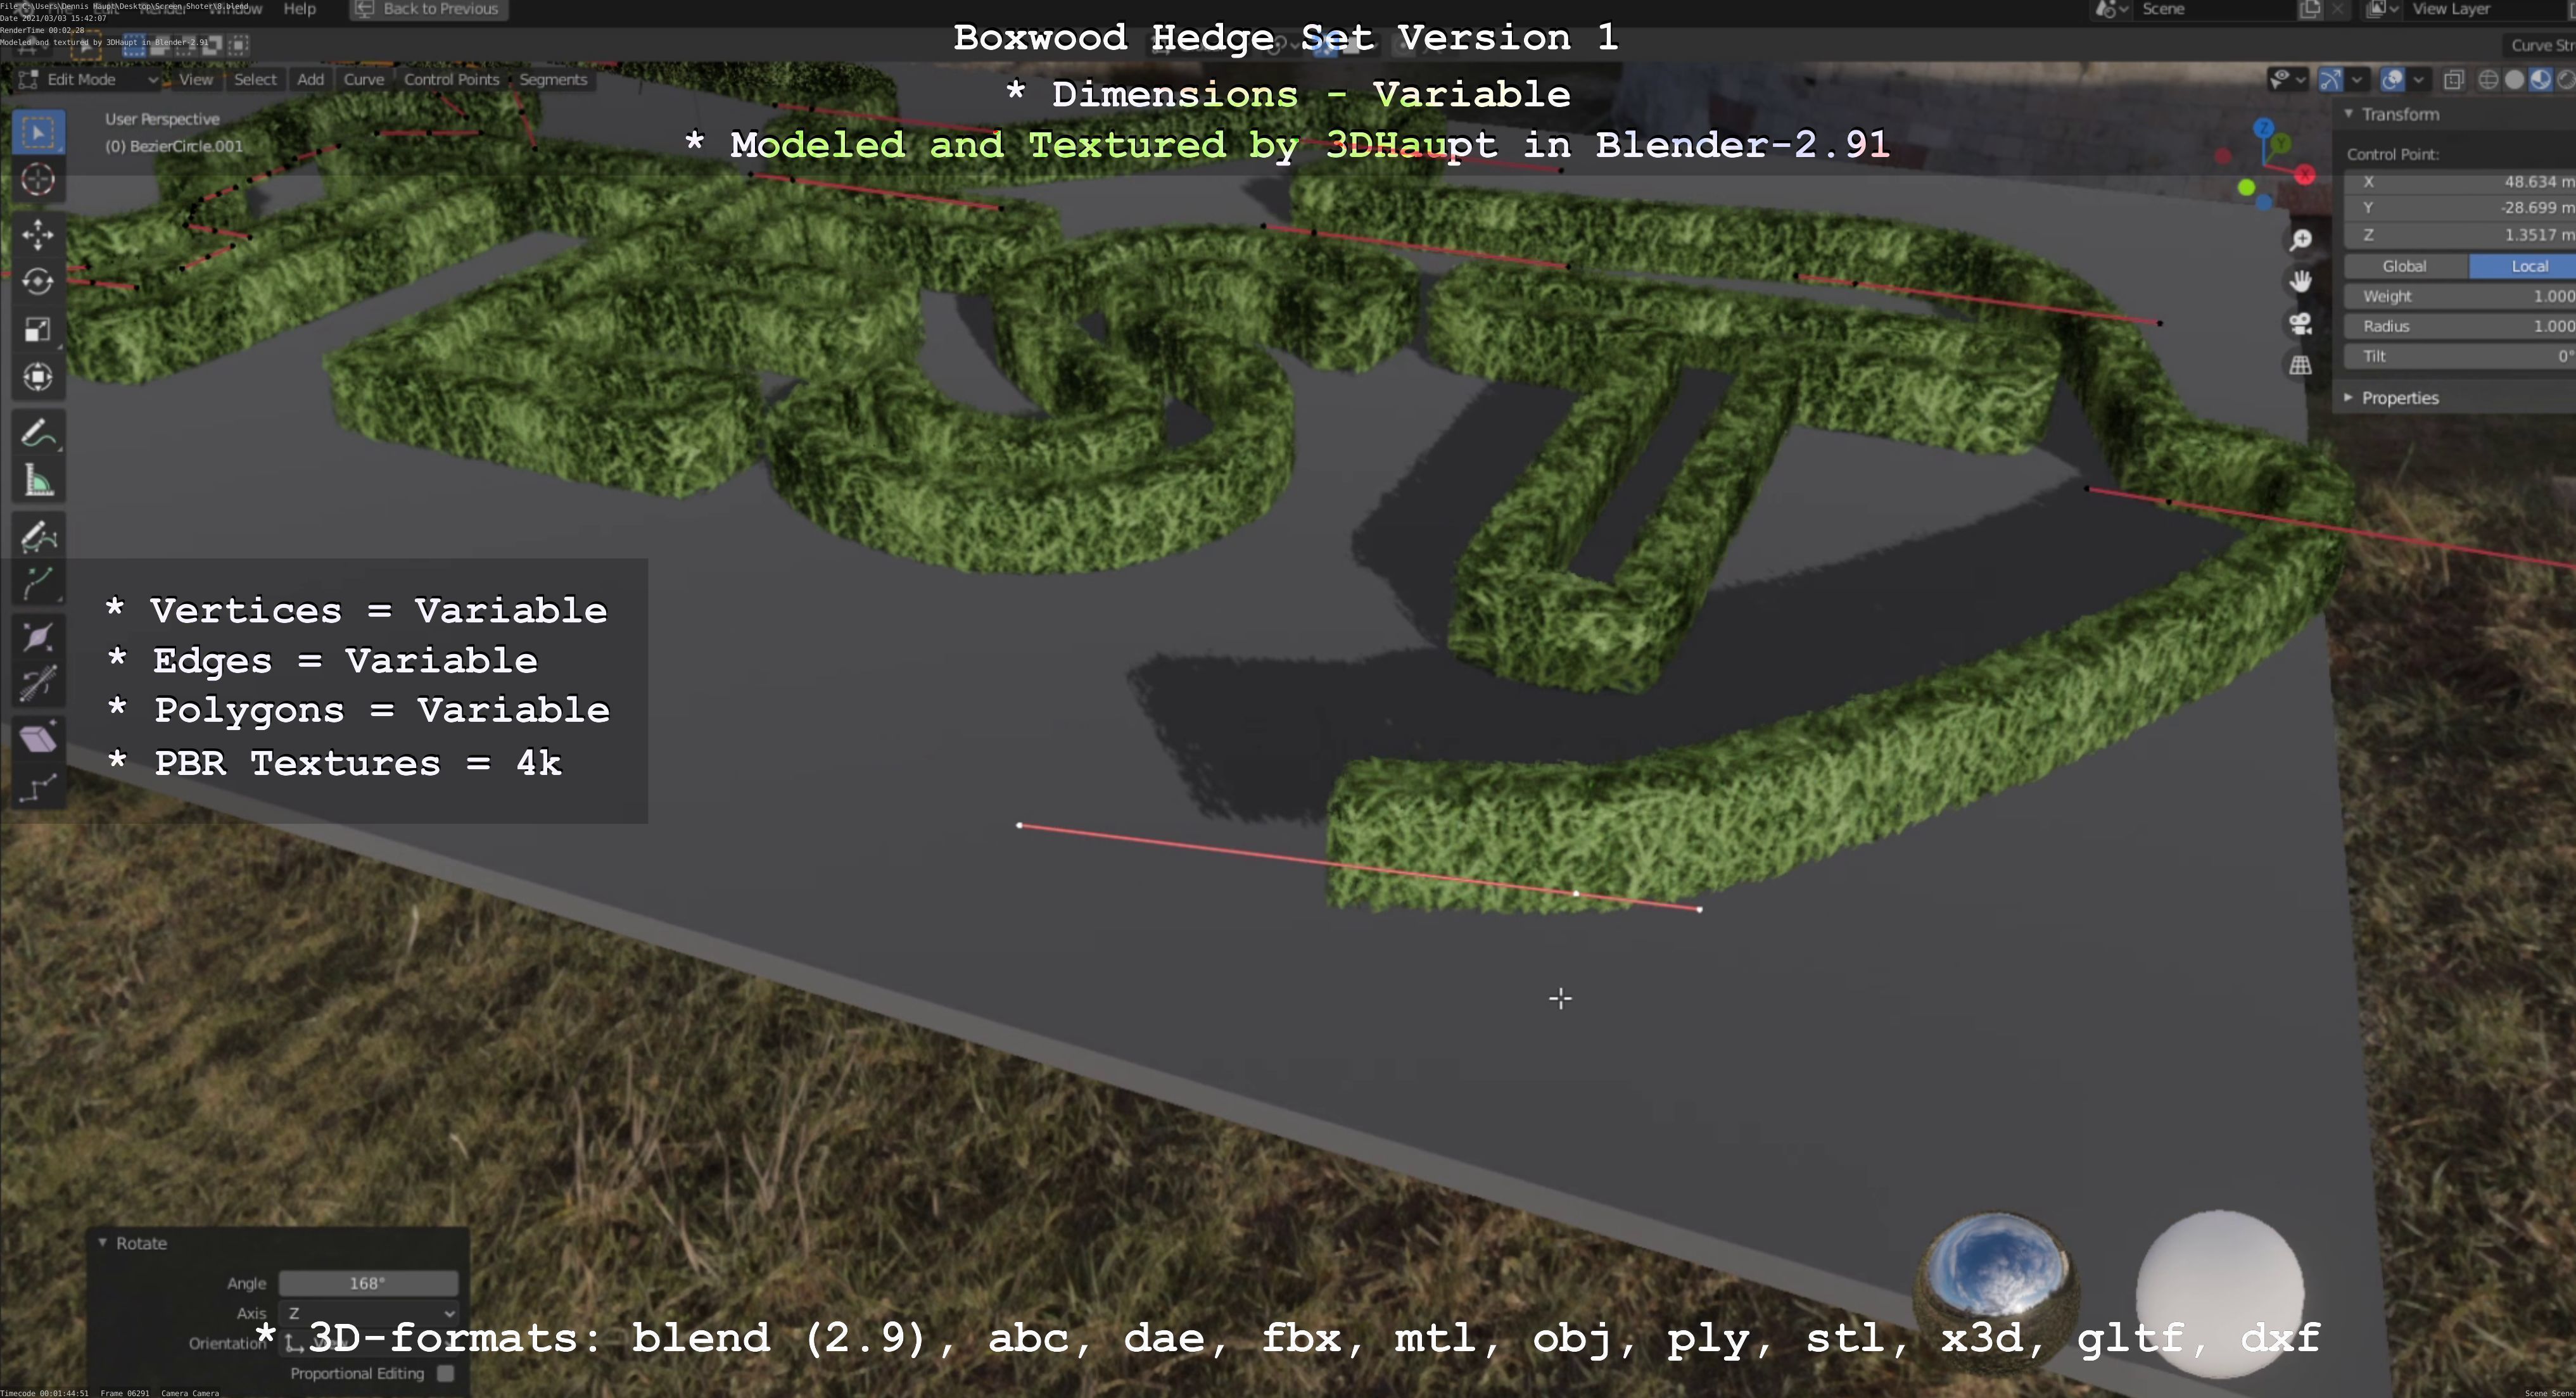The height and width of the screenshot is (1398, 2576).
Task: Click the negative green axis dot on gizmo
Action: (2247, 188)
